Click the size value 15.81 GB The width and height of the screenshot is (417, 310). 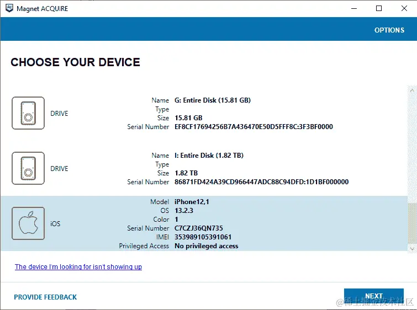(188, 118)
